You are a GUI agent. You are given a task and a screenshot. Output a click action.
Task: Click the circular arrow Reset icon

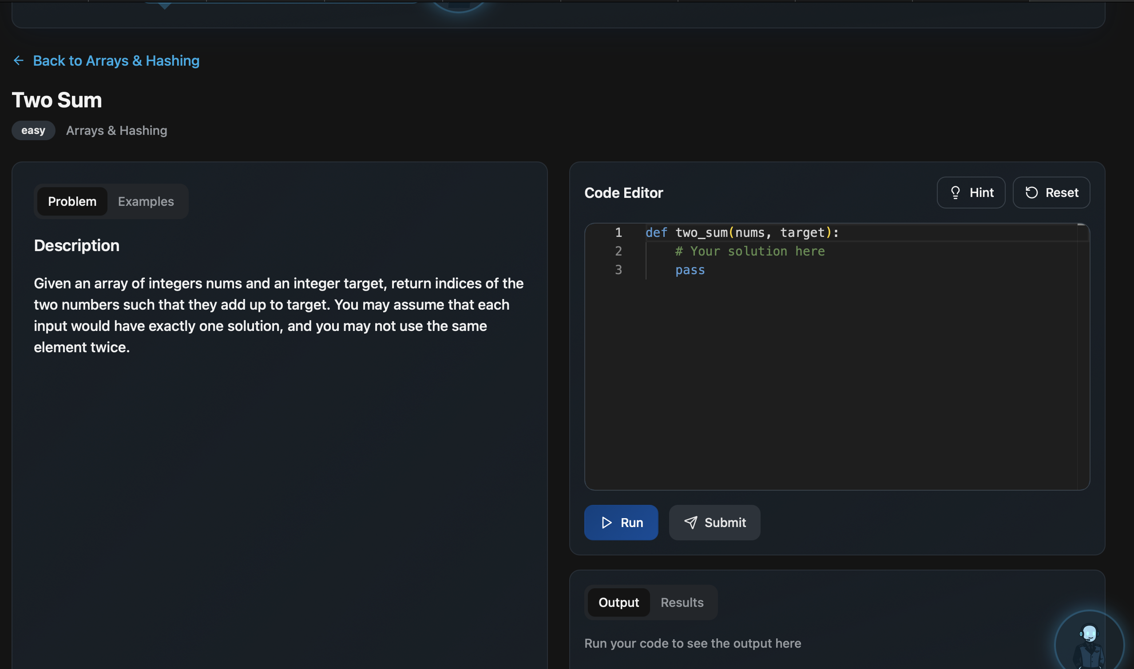(x=1031, y=193)
